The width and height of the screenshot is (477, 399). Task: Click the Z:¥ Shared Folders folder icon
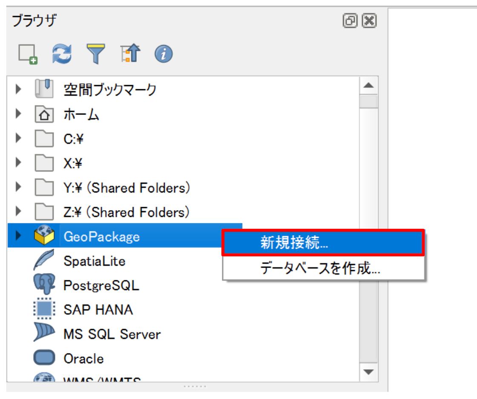pos(44,211)
